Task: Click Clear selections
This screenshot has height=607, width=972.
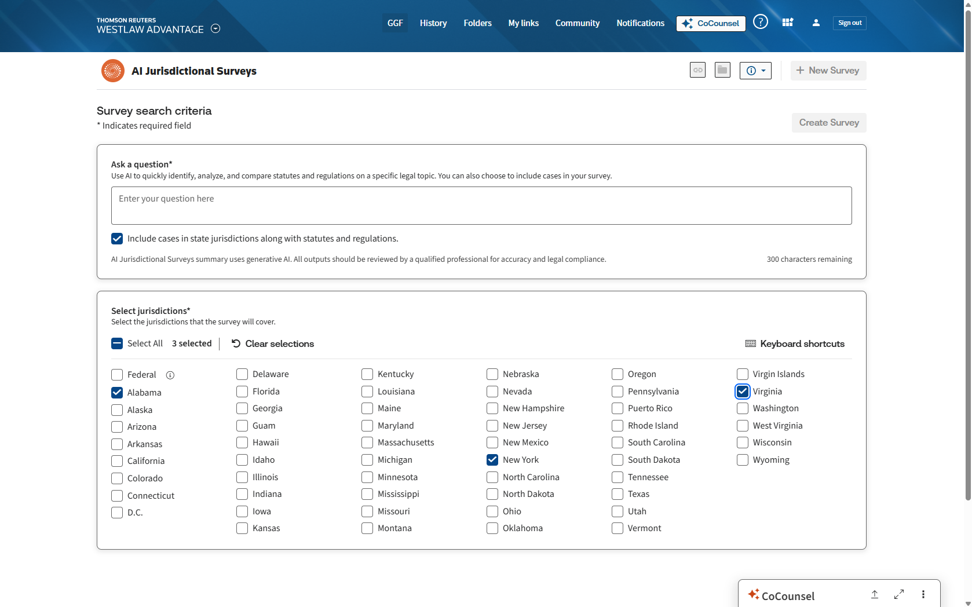Action: [x=273, y=343]
